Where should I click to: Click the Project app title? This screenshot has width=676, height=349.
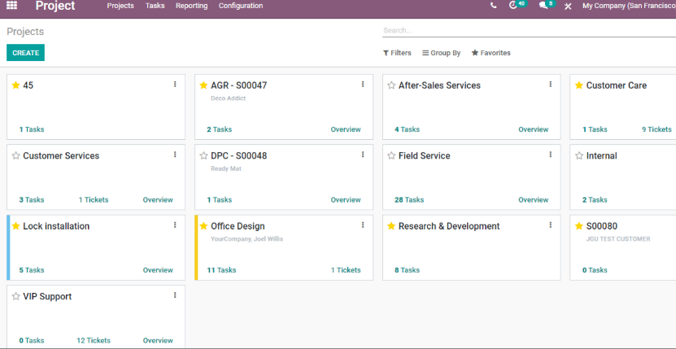point(55,6)
